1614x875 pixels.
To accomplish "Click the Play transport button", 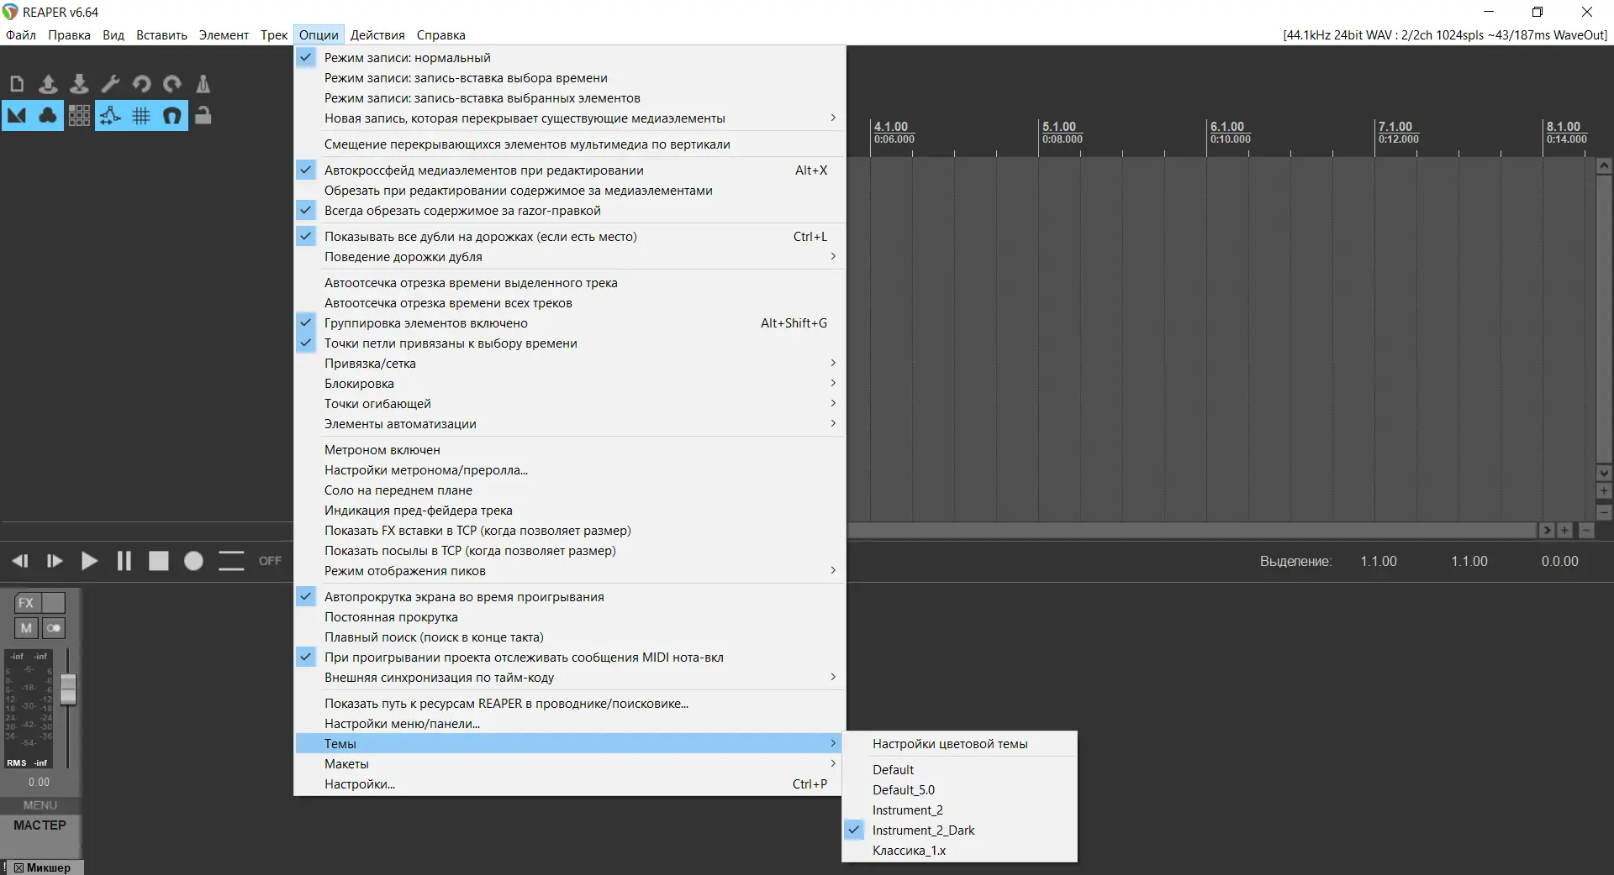I will pos(89,561).
